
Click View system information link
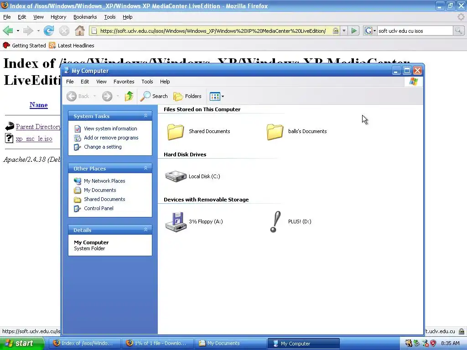[110, 129]
